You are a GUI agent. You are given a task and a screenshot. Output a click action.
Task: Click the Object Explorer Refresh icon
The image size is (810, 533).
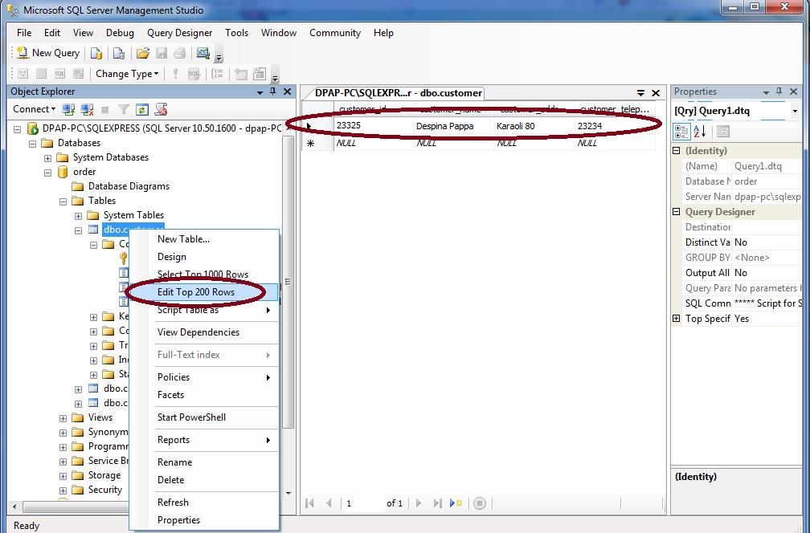[x=142, y=109]
